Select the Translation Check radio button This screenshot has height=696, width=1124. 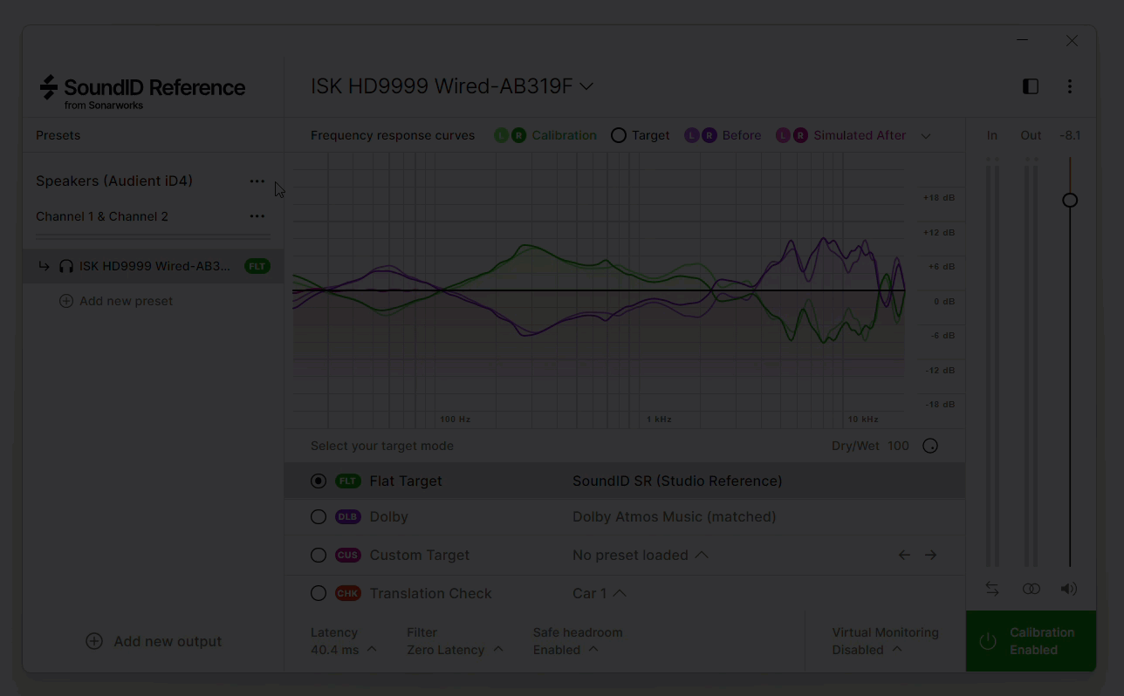point(319,593)
